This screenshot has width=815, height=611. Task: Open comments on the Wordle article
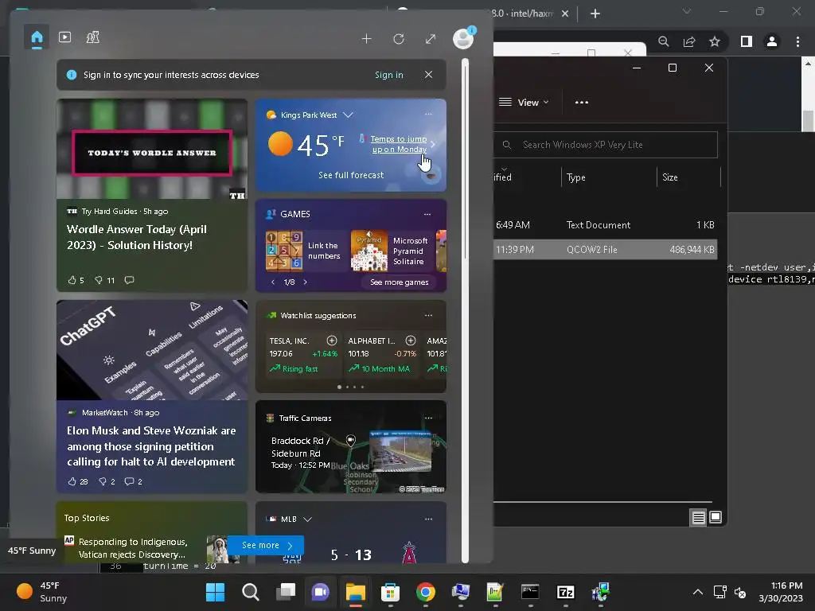coord(130,280)
